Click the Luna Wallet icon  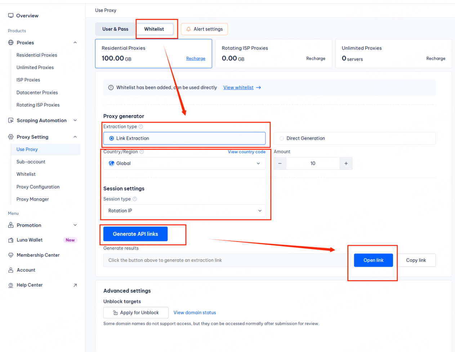[11, 240]
